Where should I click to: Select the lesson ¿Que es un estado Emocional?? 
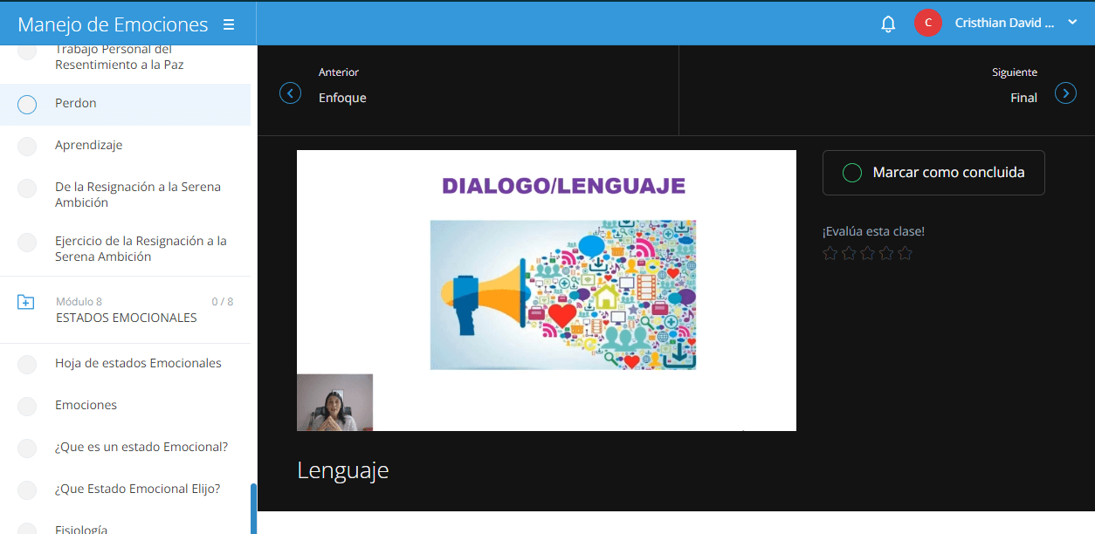(141, 447)
